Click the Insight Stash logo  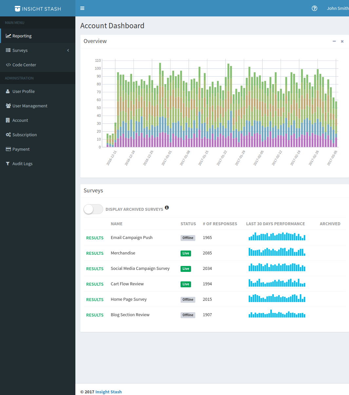[x=38, y=9]
